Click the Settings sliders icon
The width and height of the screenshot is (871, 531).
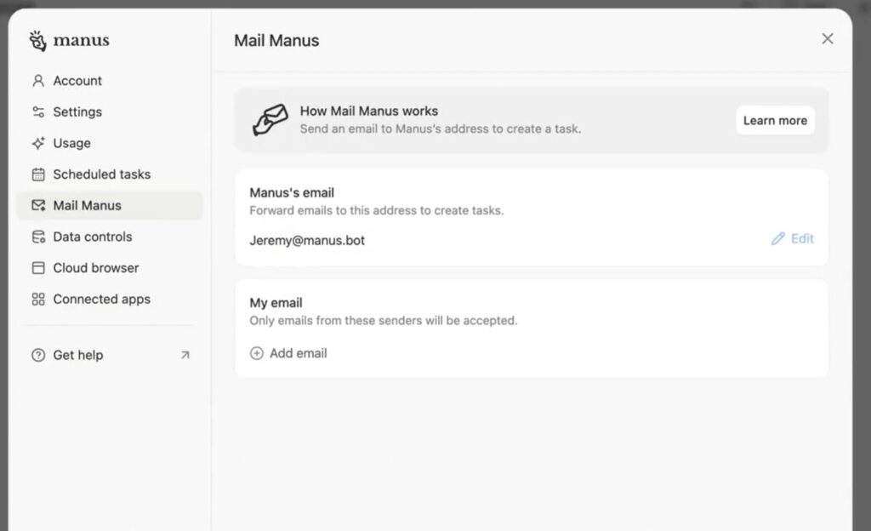tap(37, 112)
